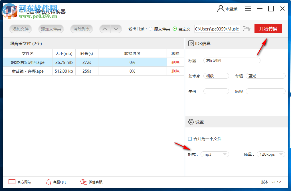The image size is (291, 191).
Task: Click inside the 年份 year input field
Action: tap(216, 91)
